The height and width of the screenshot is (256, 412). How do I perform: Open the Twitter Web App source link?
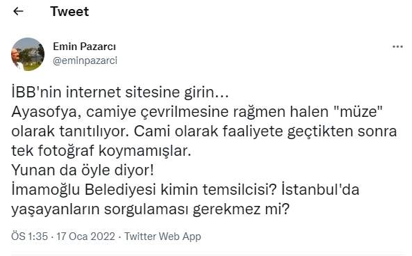point(163,237)
